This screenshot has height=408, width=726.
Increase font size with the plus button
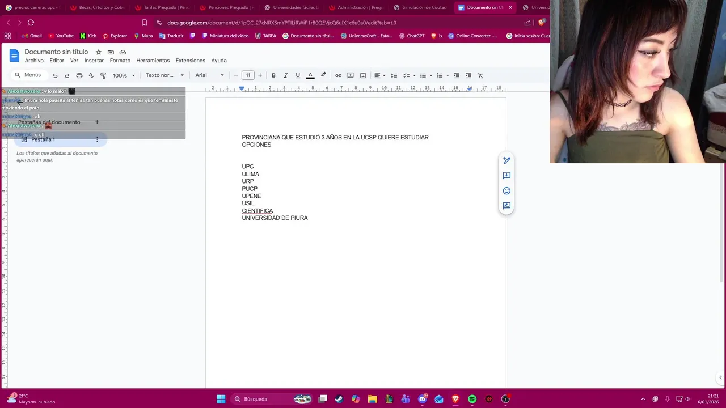260,75
